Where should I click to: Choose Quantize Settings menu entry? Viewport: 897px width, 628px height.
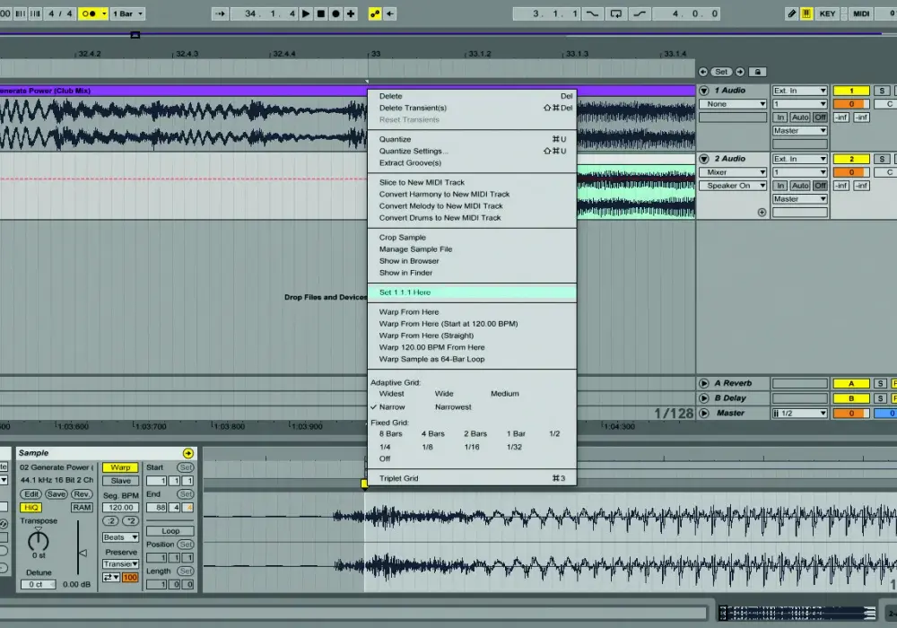tap(472, 151)
